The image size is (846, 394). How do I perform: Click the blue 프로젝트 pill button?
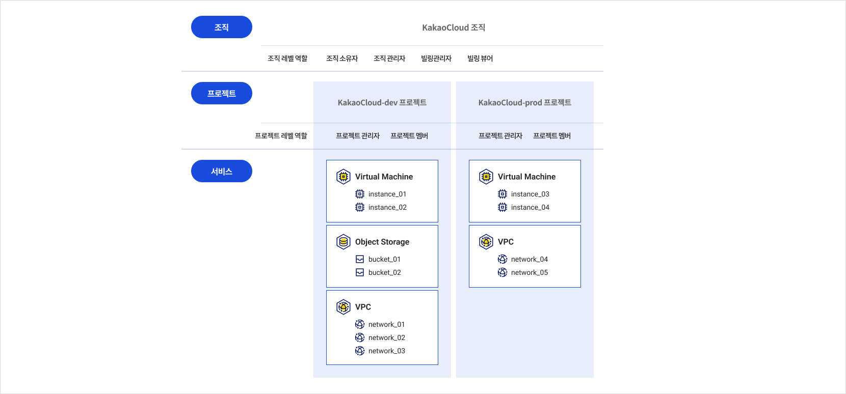click(x=222, y=93)
